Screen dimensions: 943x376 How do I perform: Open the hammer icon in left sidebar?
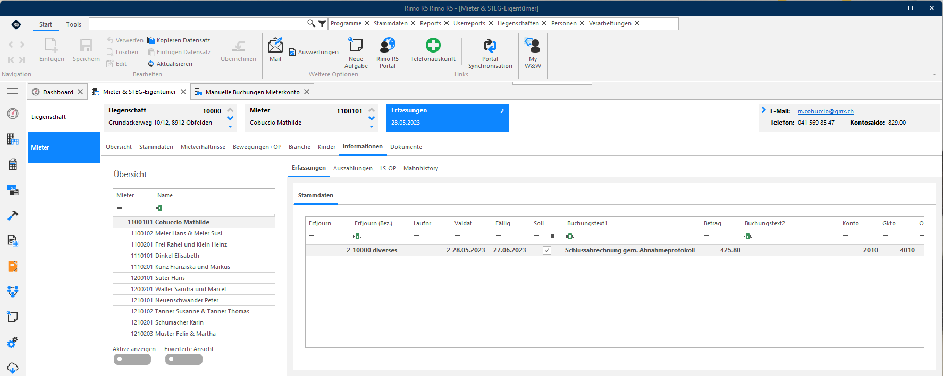click(x=13, y=215)
